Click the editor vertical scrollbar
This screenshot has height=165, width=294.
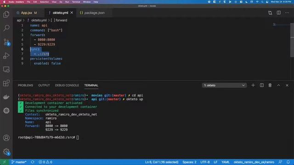tap(292, 40)
